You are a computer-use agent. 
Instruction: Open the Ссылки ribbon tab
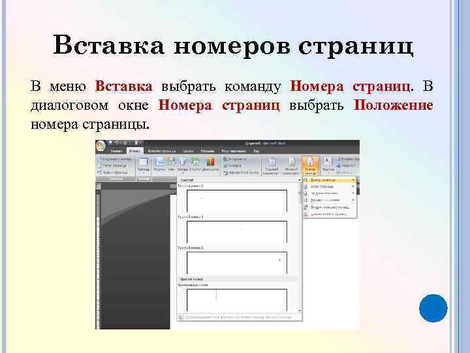point(188,151)
